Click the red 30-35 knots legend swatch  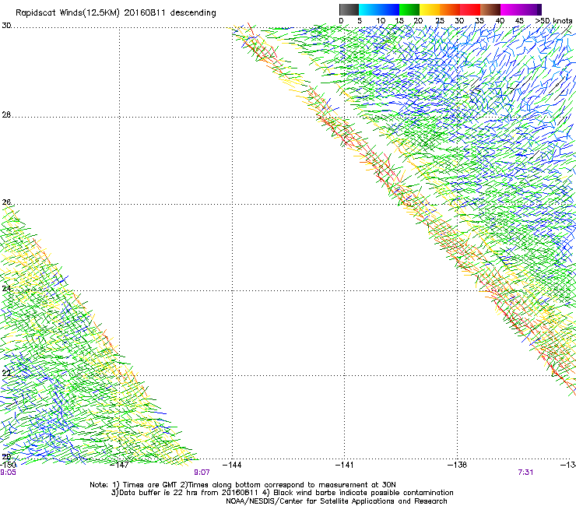[470, 9]
